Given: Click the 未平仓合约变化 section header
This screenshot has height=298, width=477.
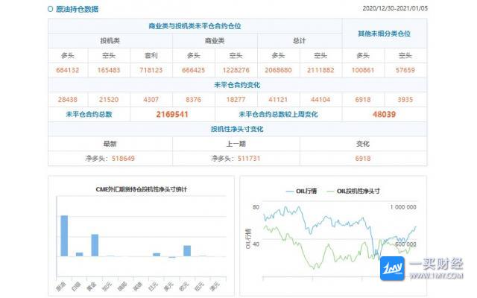Looking at the screenshot, I should [x=237, y=85].
